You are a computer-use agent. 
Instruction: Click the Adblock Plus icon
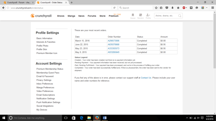point(184,8)
